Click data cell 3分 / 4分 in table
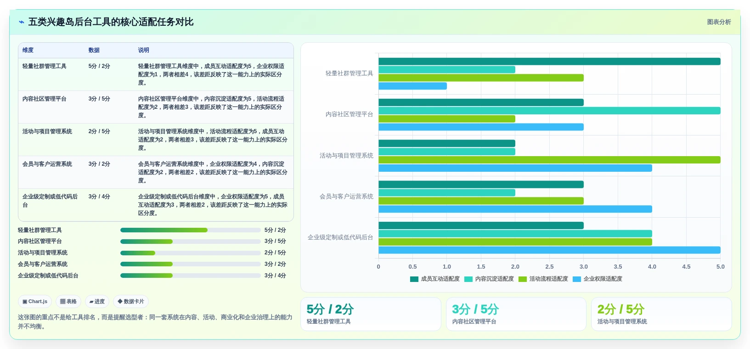Screen dimensions: 750x349 click(99, 197)
